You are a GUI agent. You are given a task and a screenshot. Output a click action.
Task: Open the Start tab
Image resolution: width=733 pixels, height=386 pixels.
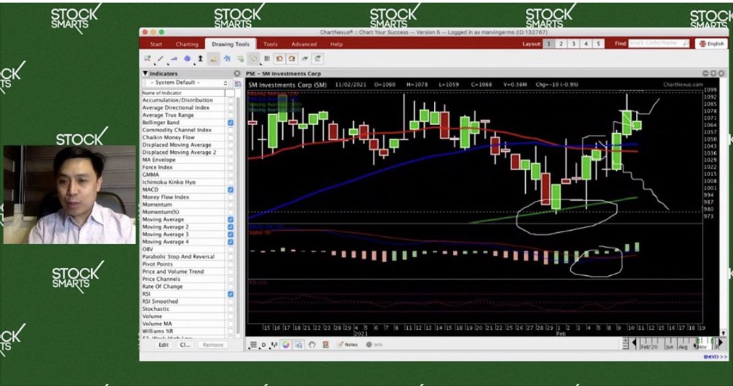point(156,44)
